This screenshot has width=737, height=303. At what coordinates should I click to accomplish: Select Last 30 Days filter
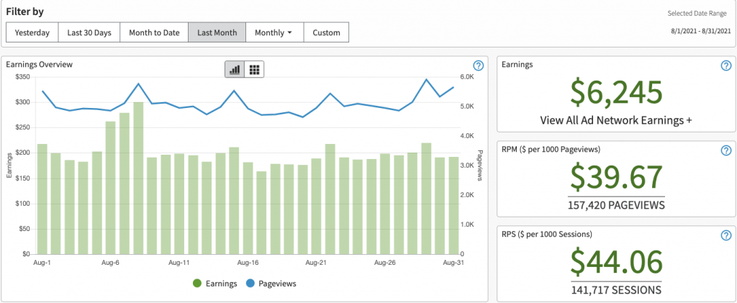pos(89,32)
